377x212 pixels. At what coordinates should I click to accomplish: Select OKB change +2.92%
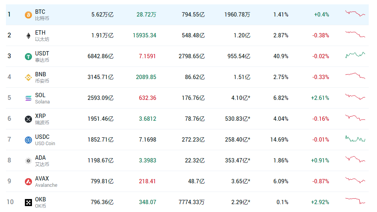pos(320,202)
